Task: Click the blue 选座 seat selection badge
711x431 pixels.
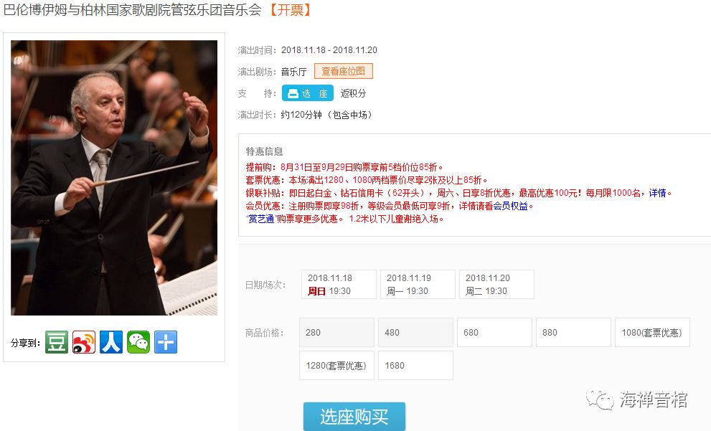Action: [x=308, y=93]
